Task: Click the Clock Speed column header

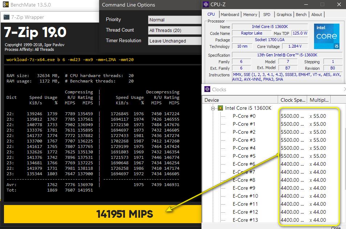Action: click(292, 100)
